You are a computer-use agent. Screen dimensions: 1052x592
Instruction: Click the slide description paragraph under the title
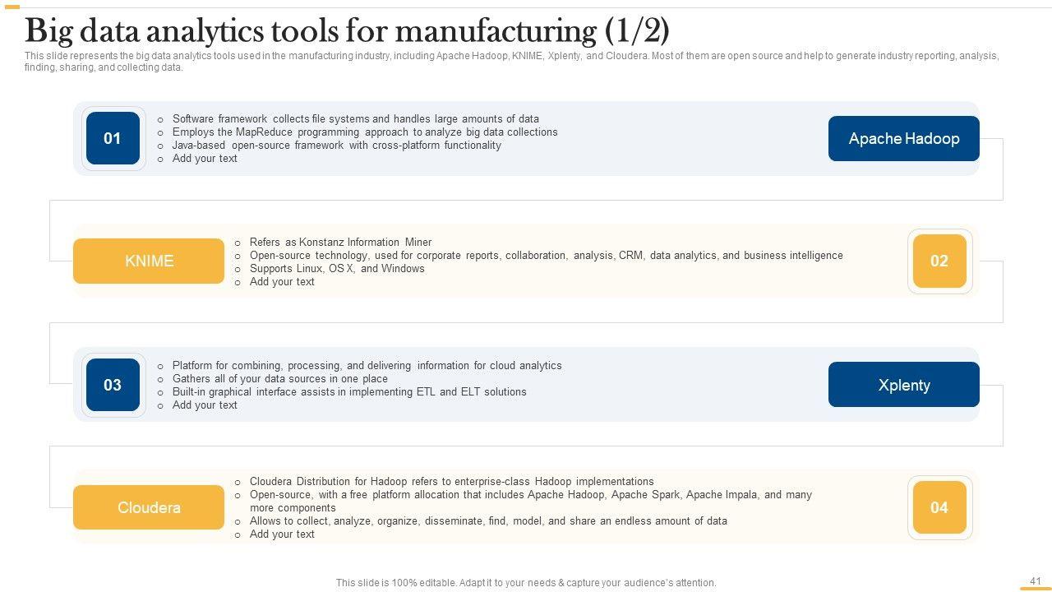point(511,62)
